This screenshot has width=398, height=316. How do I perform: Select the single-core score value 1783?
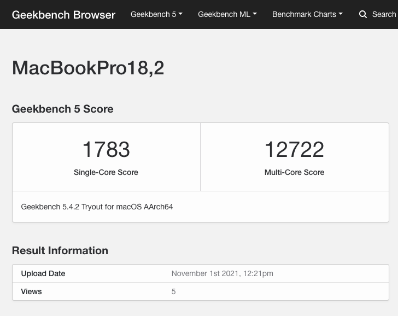pos(106,149)
